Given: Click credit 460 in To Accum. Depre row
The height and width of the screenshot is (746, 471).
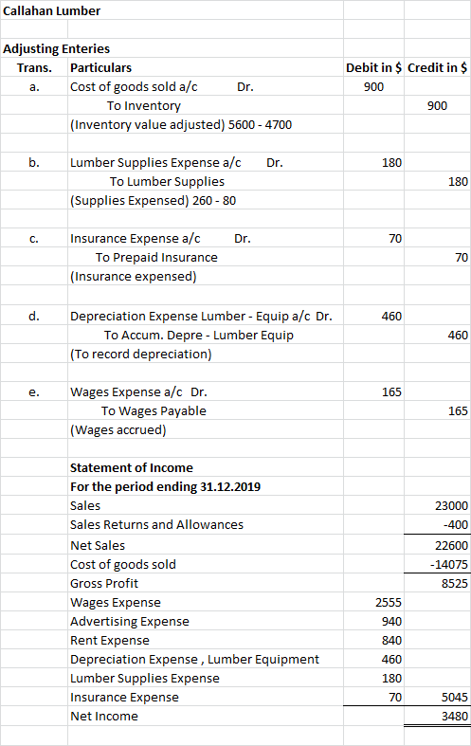Looking at the screenshot, I should 458,336.
